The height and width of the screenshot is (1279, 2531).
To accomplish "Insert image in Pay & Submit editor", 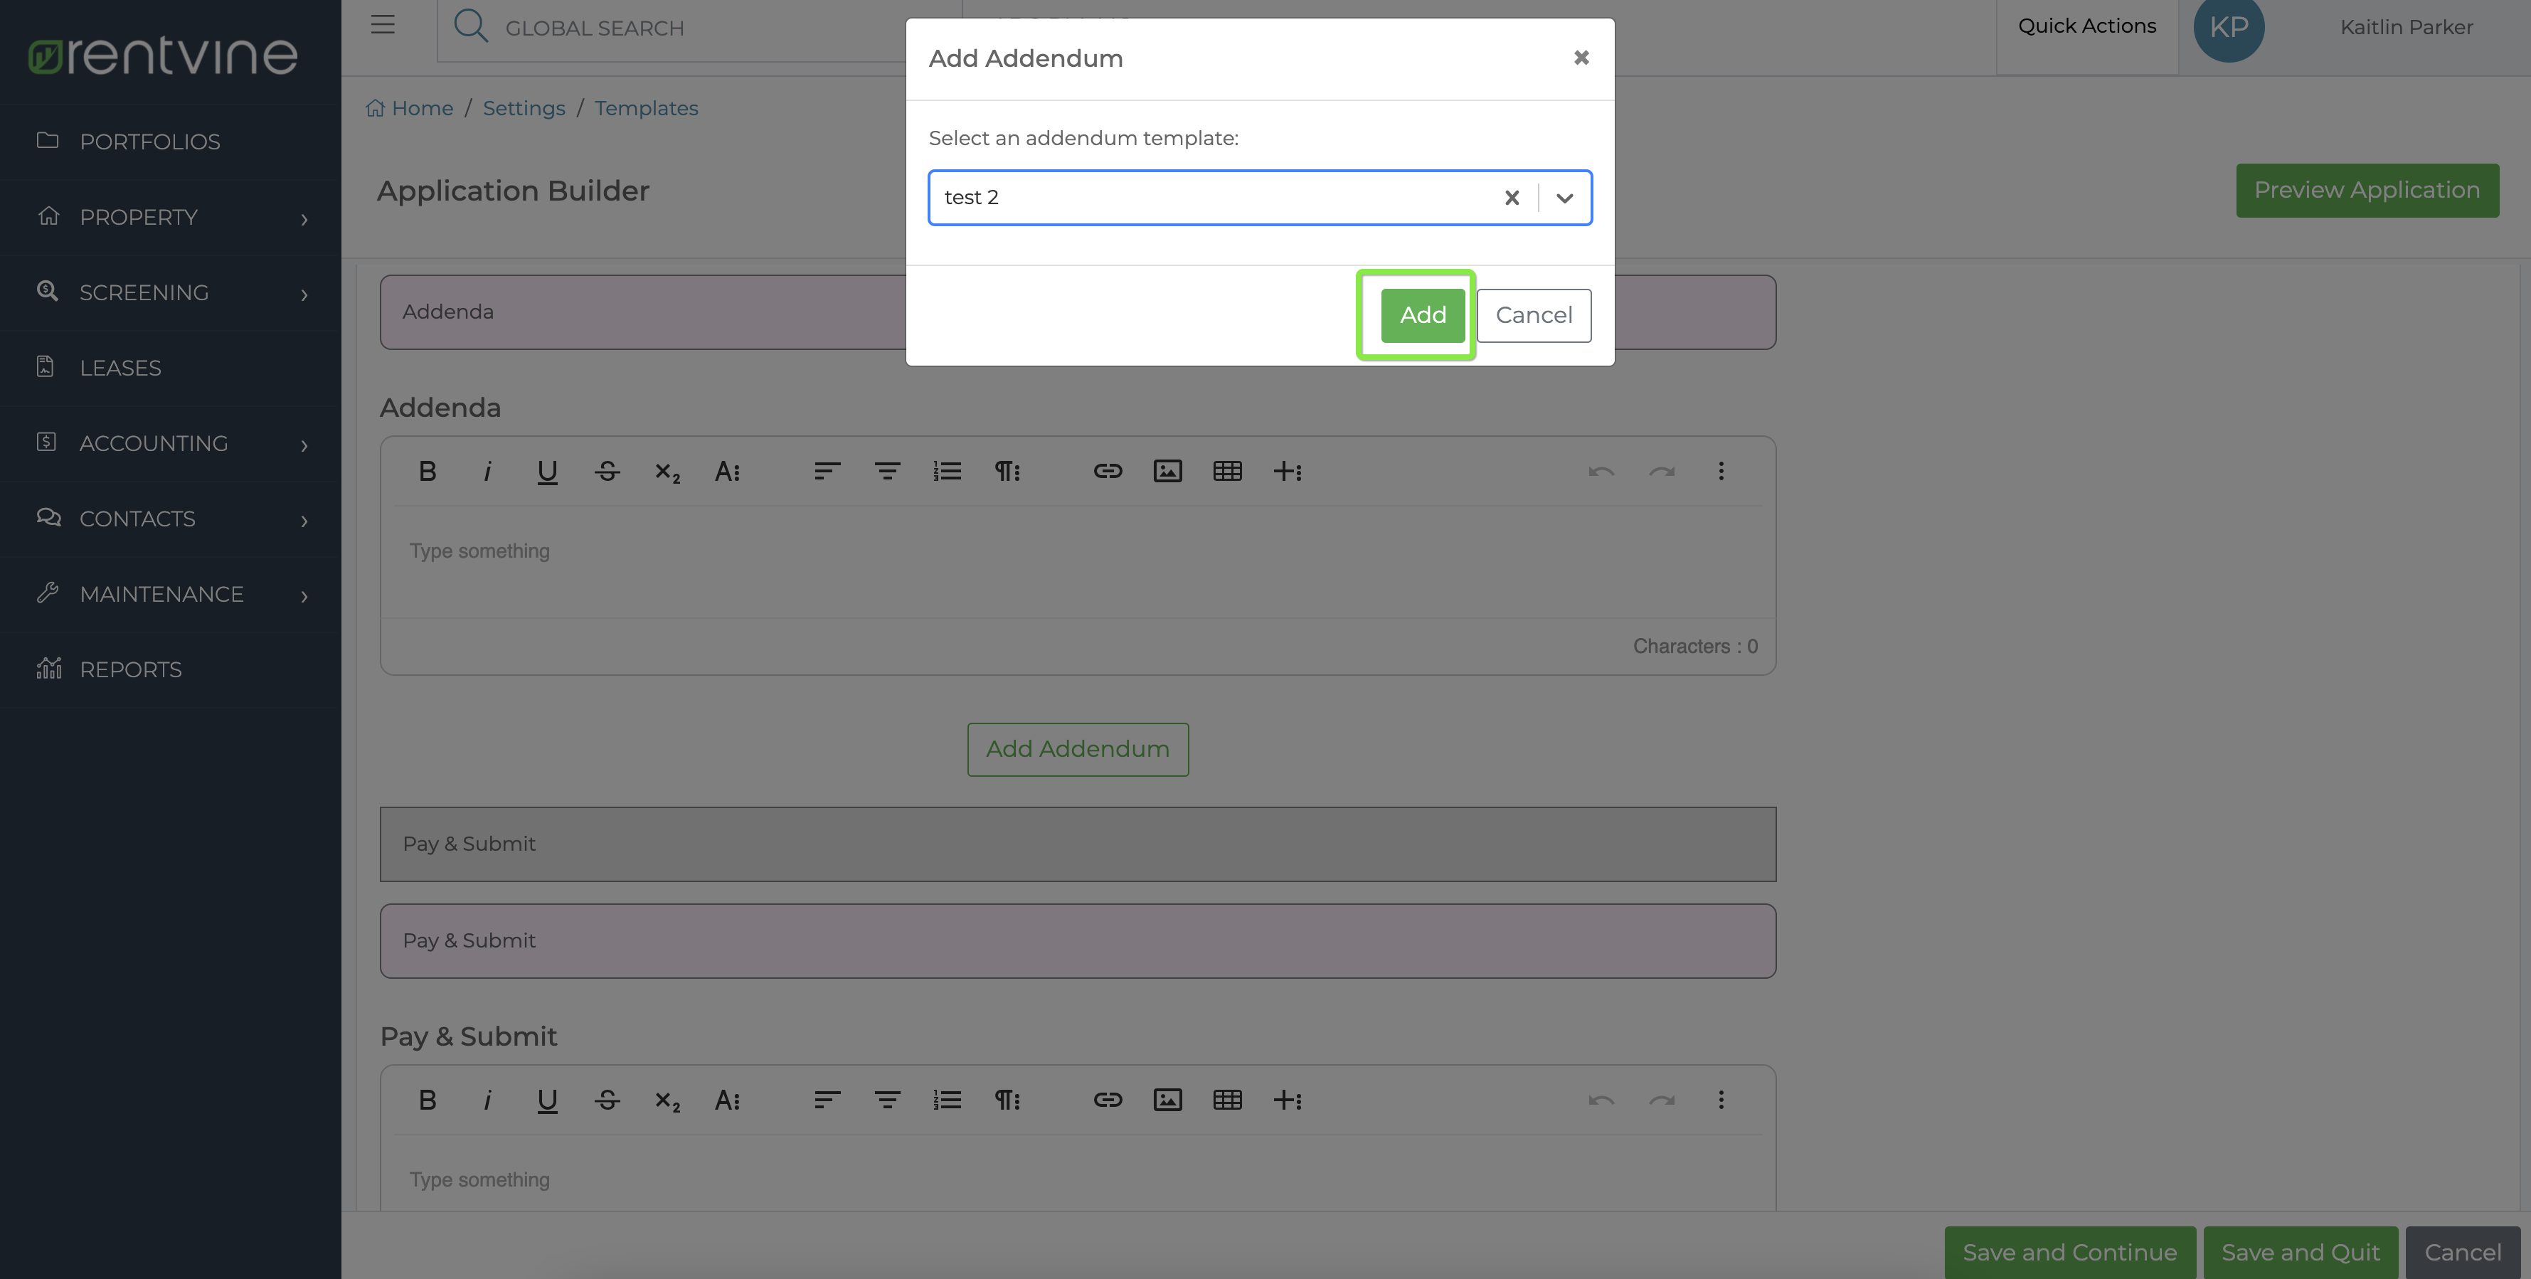I will [1167, 1100].
